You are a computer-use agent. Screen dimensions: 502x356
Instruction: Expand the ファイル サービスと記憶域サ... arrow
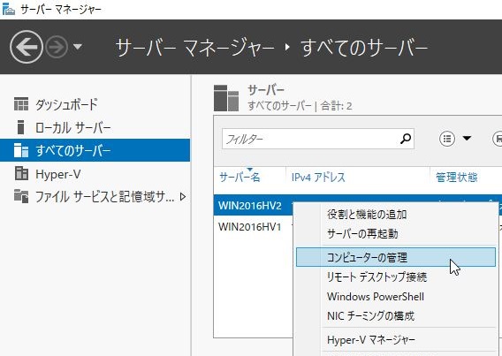183,196
